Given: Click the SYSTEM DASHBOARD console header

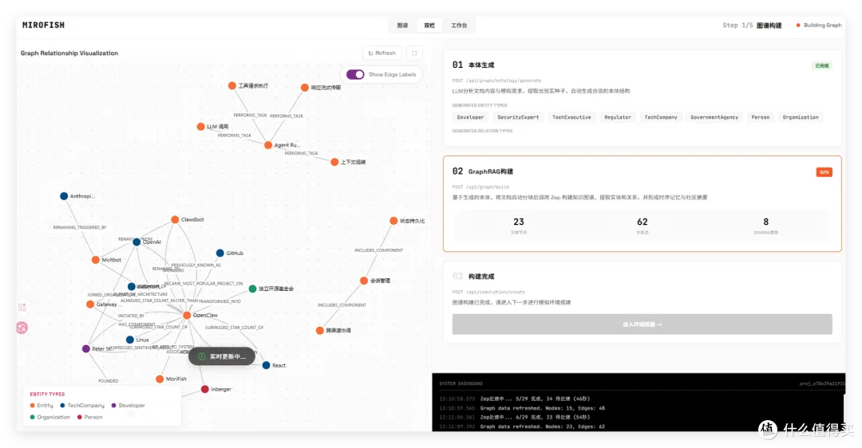Looking at the screenshot, I should tap(461, 383).
